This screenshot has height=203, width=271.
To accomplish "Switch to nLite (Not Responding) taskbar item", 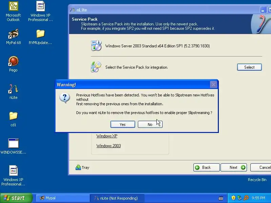I will (x=117, y=198).
